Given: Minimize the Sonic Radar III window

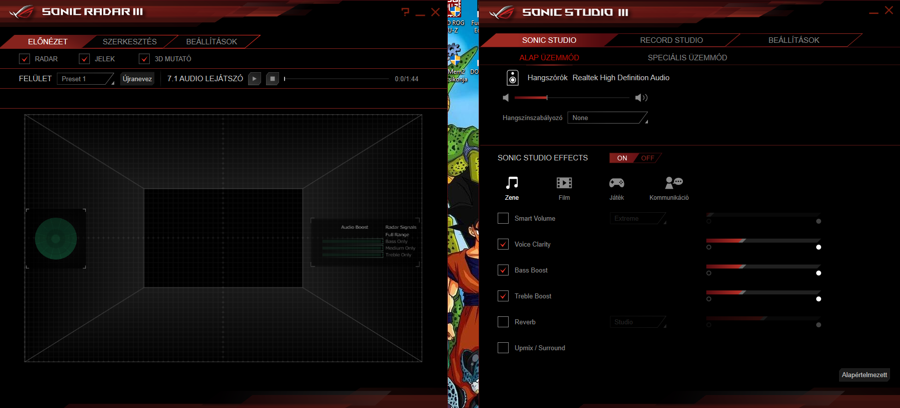Looking at the screenshot, I should 420,14.
